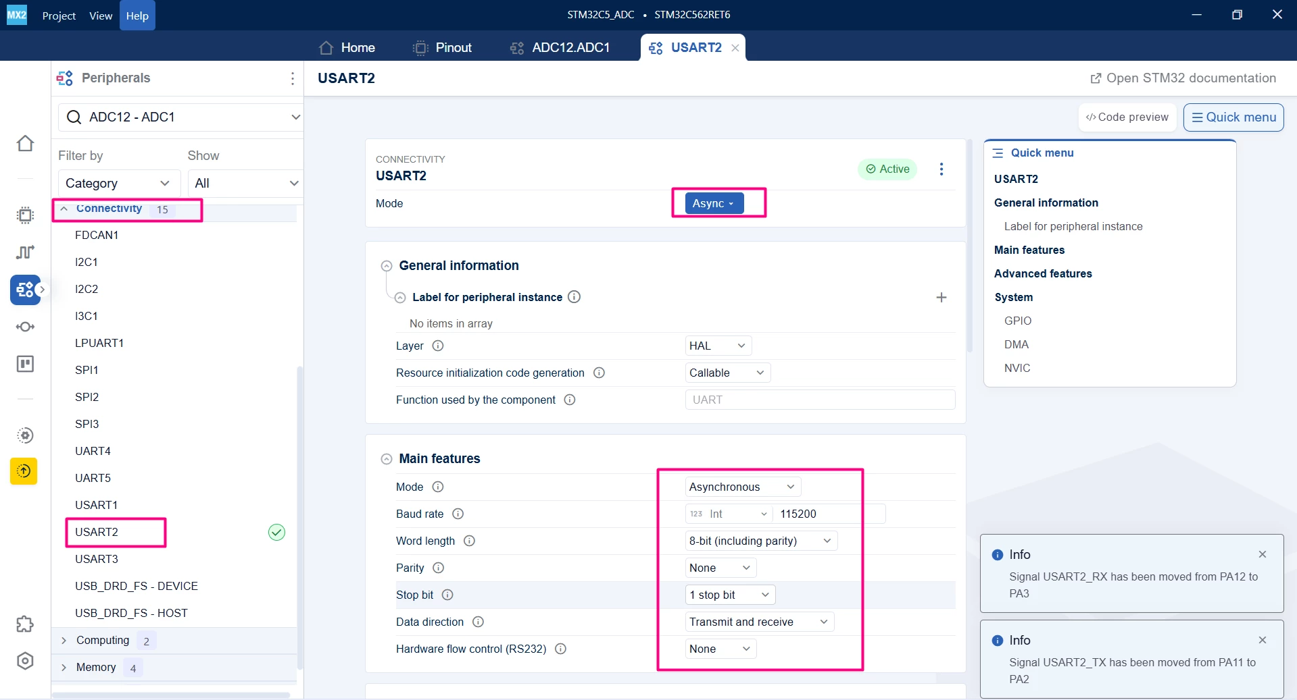1297x700 pixels.
Task: Select USART3 in the peripherals list
Action: click(x=97, y=559)
